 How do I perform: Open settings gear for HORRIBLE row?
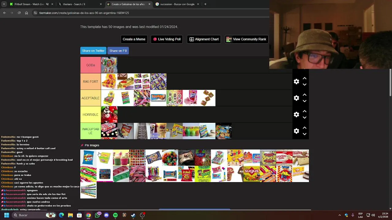tap(296, 115)
